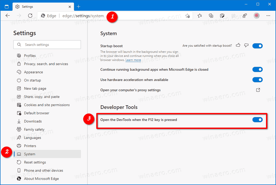Close the Settings tab
This screenshot has height=185, width=276.
70,7
